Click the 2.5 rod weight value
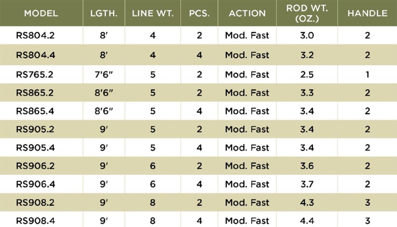397x227 pixels. (307, 74)
